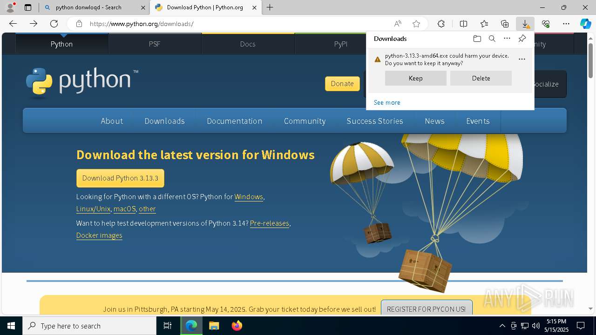596x335 pixels.
Task: Open more actions for python-3.13.3-amd64.exe
Action: (521, 59)
